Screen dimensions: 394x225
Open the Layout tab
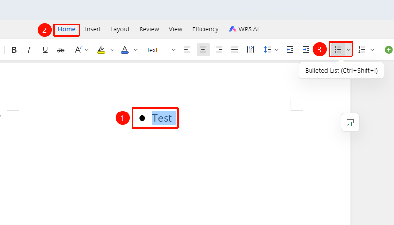coord(120,29)
